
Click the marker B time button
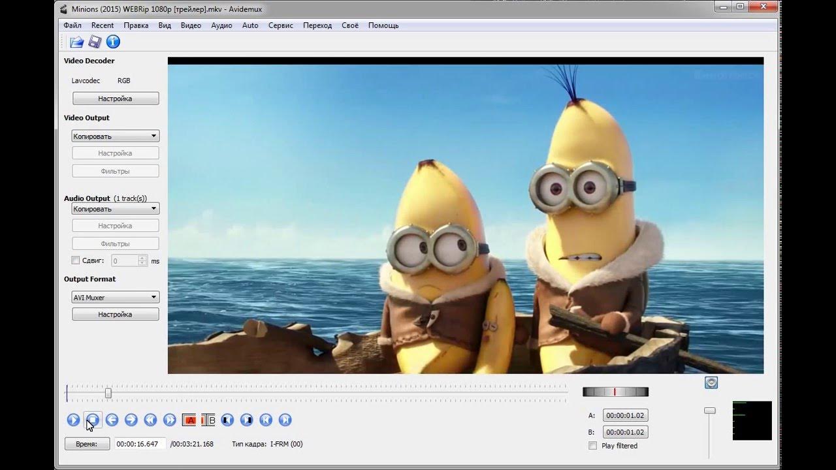[x=625, y=432]
